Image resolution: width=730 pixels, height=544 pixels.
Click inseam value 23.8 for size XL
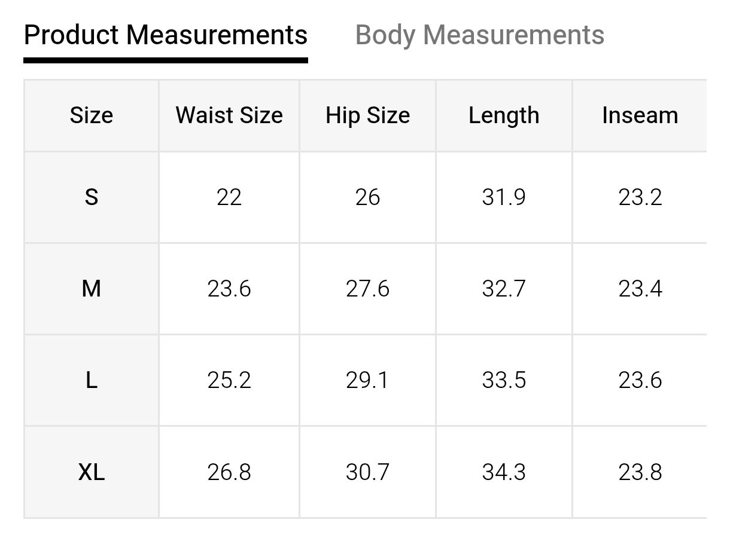pyautogui.click(x=640, y=472)
